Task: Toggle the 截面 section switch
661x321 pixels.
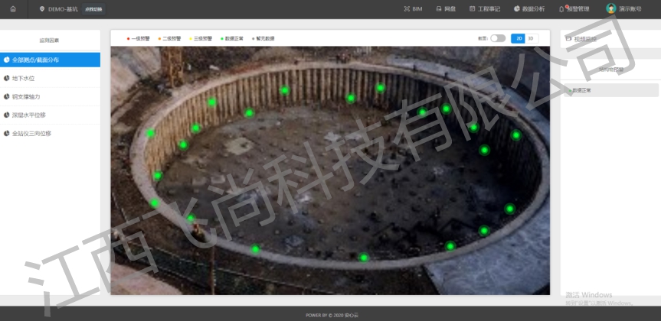Action: 498,38
